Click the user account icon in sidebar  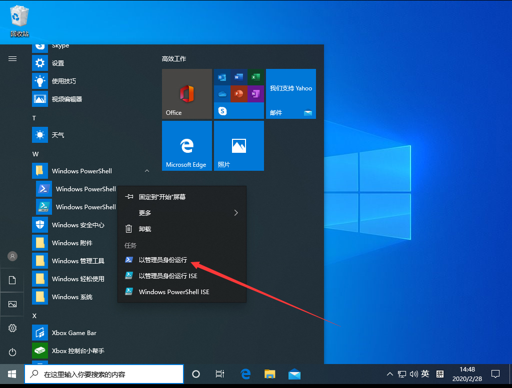12,256
